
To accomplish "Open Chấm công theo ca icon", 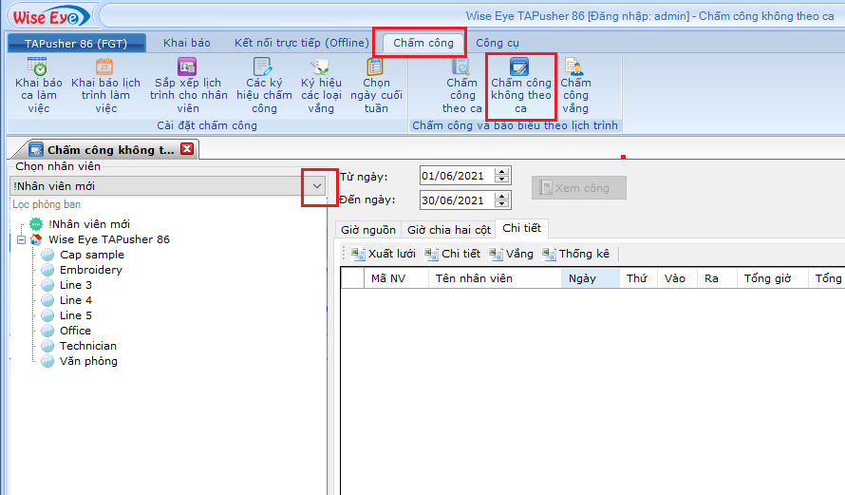I will [x=461, y=67].
